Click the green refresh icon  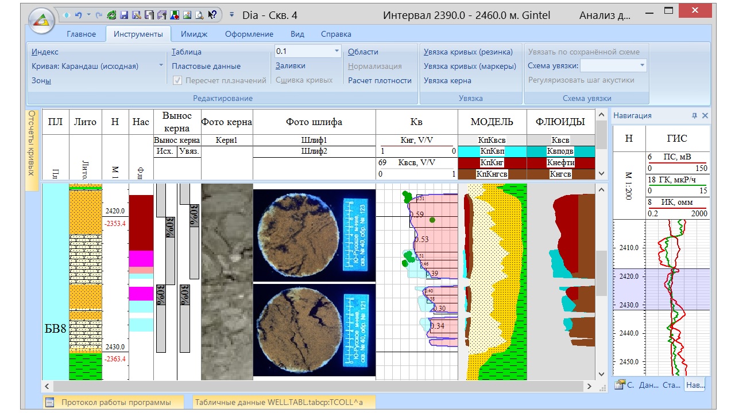(111, 15)
